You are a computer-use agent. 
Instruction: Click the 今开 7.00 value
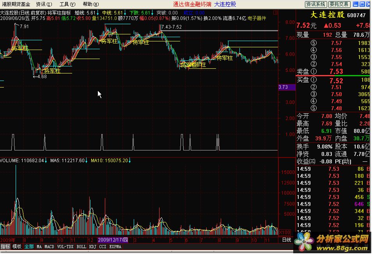[x=327, y=116]
